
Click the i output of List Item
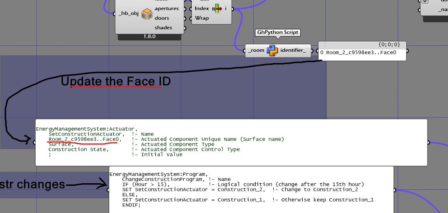point(226,9)
